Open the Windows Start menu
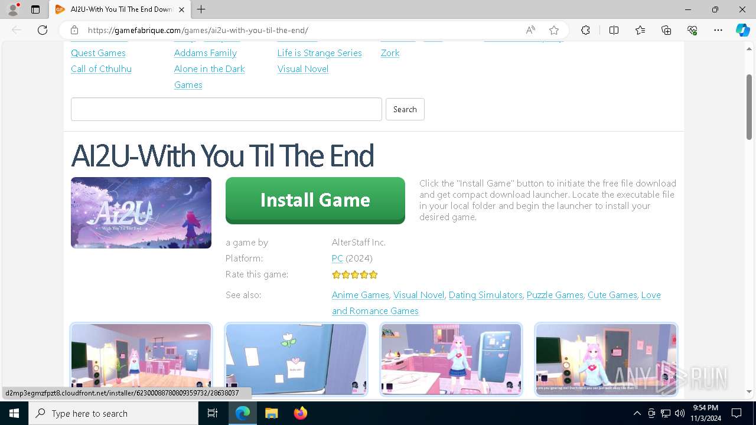The width and height of the screenshot is (756, 425). point(14,413)
